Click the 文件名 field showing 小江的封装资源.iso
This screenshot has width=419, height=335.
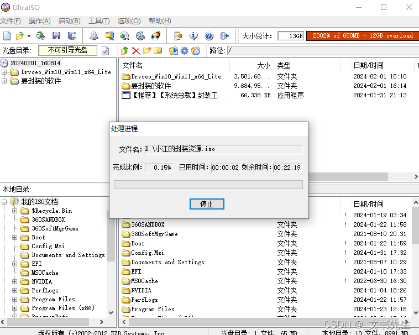coord(224,149)
